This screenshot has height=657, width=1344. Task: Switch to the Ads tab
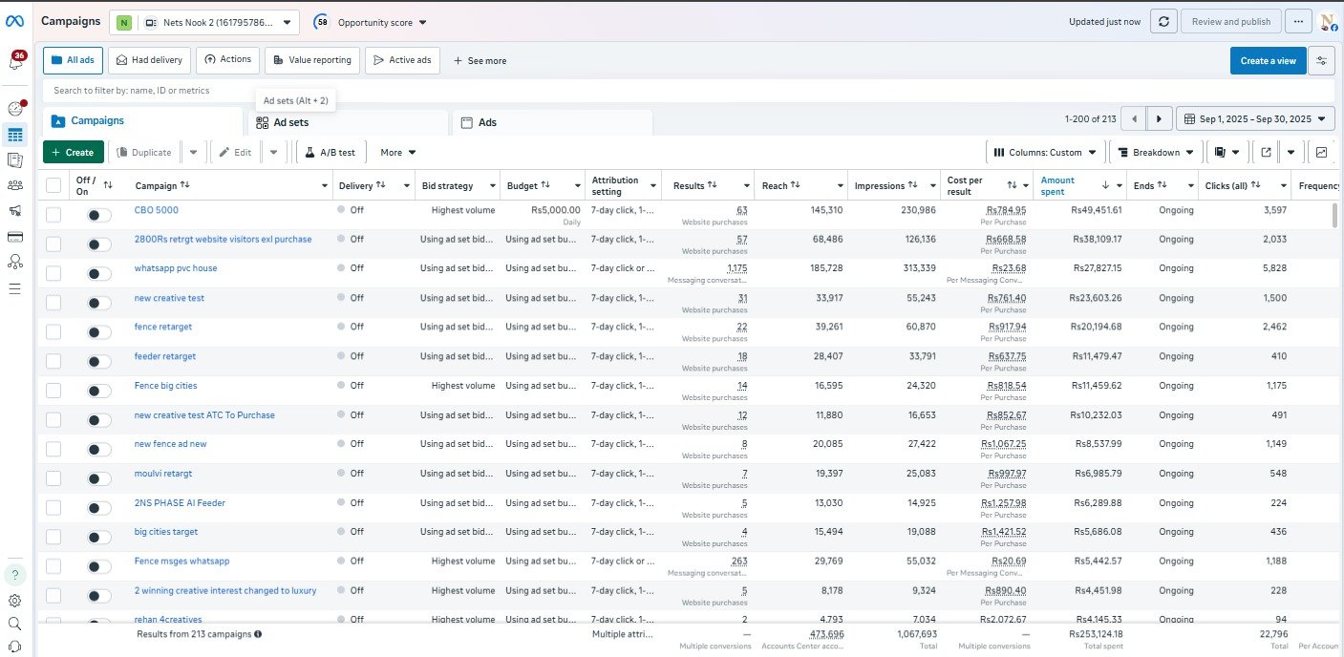tap(487, 122)
